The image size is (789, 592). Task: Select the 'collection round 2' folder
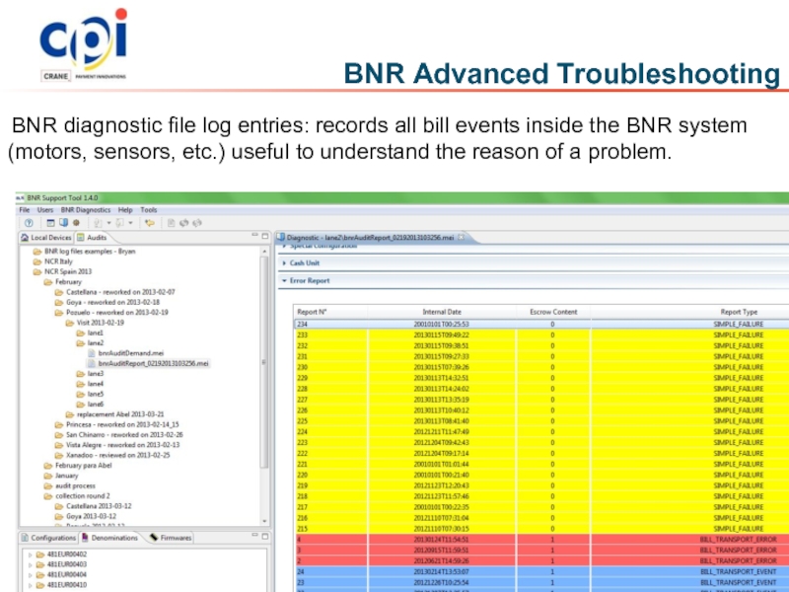point(77,496)
